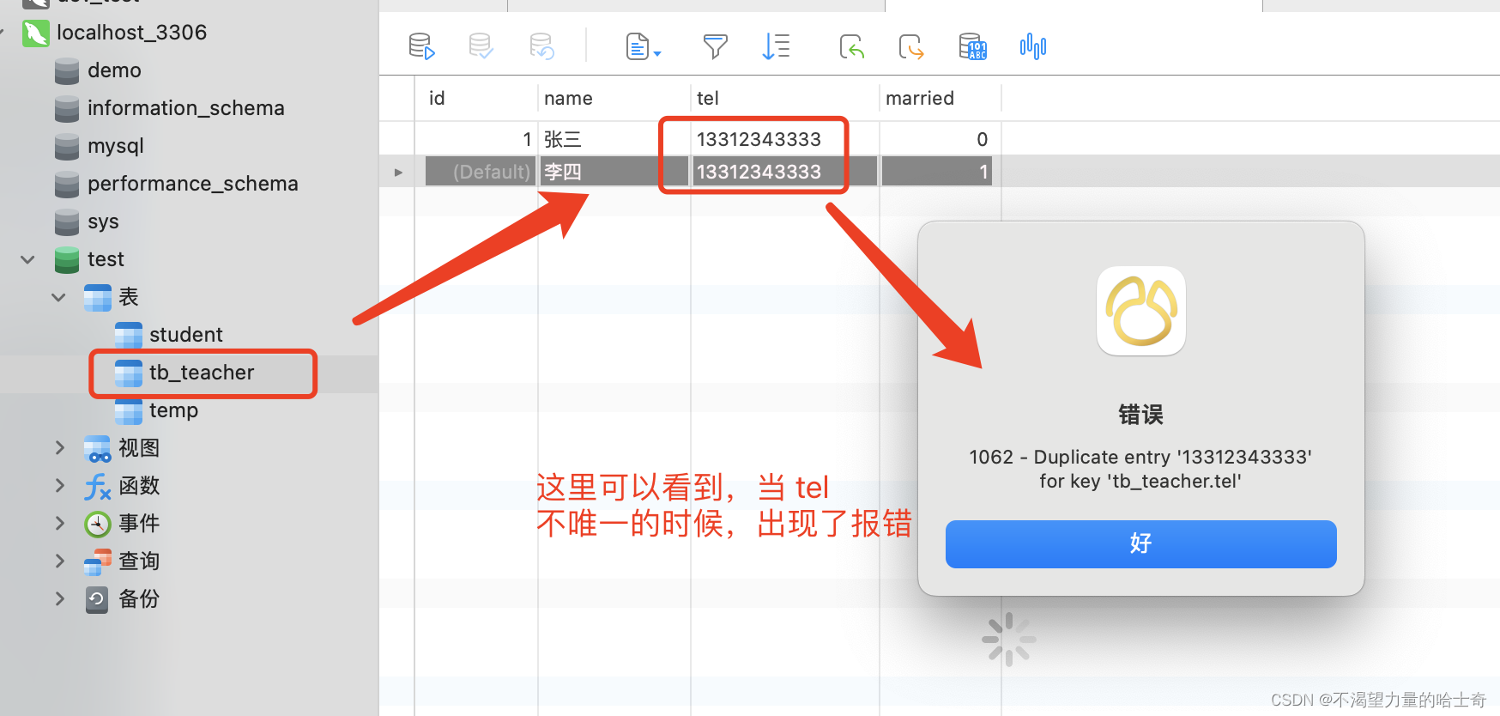Click the 1062 duplicate entry error message
The image size is (1500, 716).
pos(1140,469)
